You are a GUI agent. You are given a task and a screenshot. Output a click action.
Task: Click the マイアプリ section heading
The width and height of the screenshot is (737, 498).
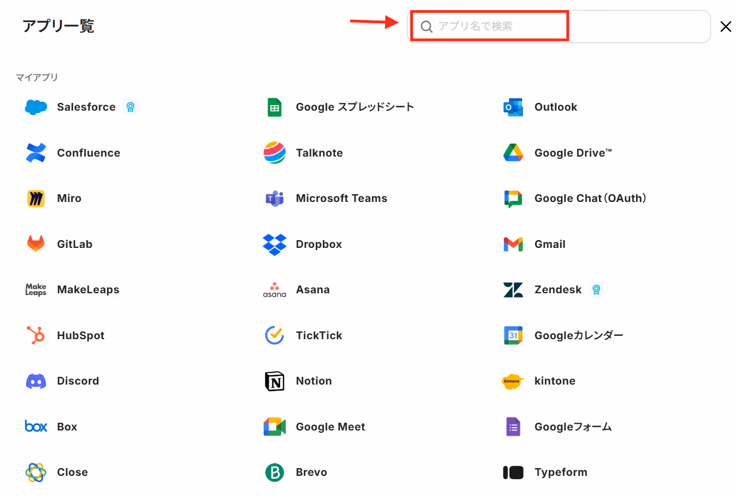(37, 77)
